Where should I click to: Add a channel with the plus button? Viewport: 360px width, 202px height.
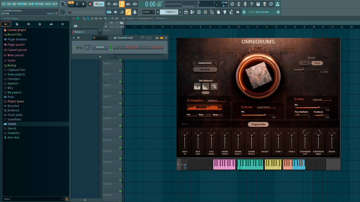[x=100, y=57]
